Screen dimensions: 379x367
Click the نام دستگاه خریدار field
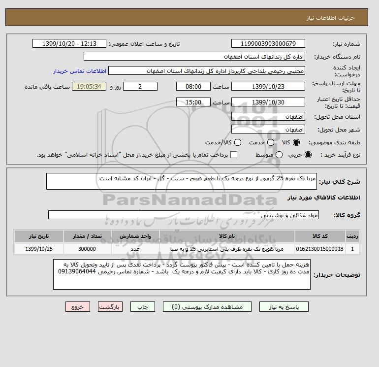tap(194, 56)
